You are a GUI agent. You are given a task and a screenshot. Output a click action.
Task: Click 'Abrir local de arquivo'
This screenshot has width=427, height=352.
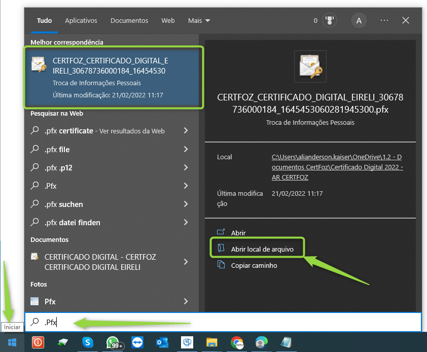tap(262, 249)
